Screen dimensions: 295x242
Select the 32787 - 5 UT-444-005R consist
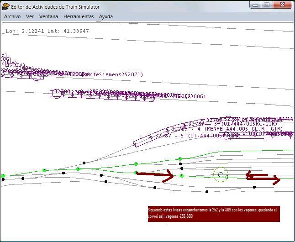[197, 136]
